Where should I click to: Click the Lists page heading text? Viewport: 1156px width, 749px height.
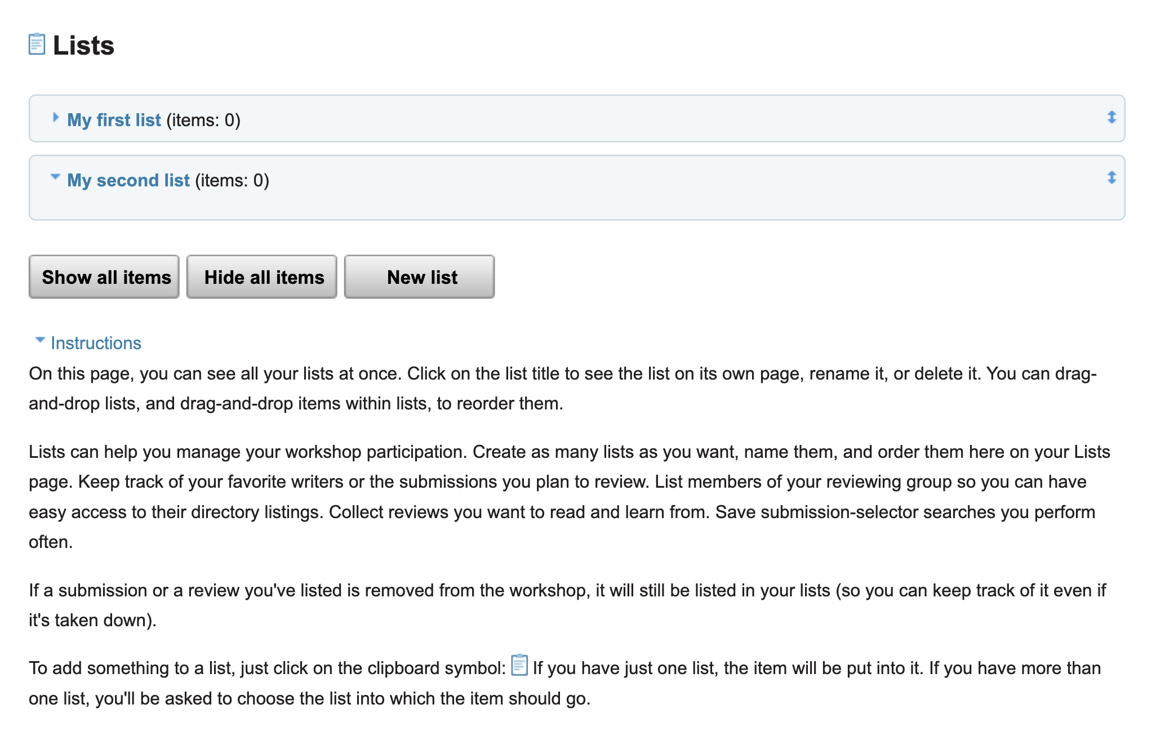tap(83, 45)
